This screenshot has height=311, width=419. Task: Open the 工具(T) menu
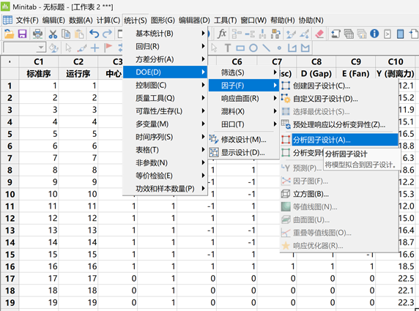point(226,20)
